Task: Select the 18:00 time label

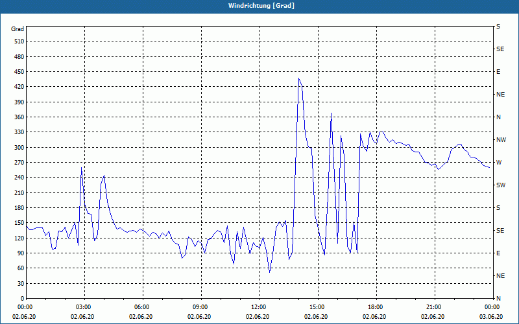Action: (x=376, y=307)
